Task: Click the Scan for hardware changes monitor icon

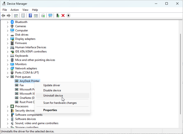Action: tap(50, 15)
